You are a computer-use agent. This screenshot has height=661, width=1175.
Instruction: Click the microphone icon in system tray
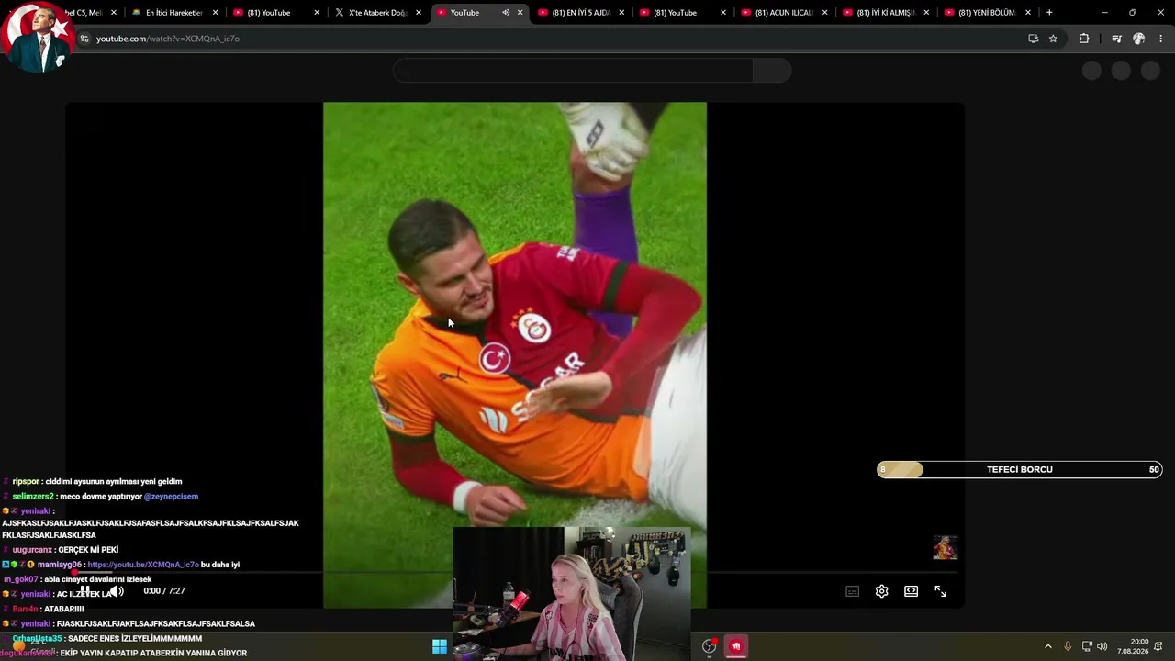pyautogui.click(x=1068, y=646)
